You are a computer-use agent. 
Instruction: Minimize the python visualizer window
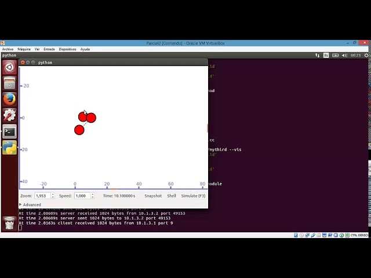28,63
